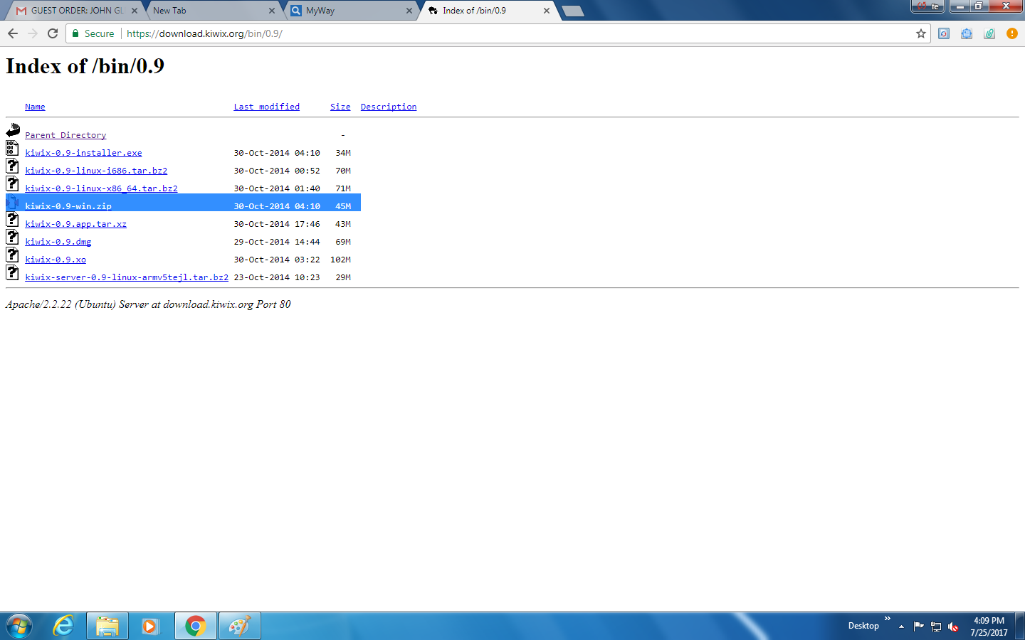Open the green paperclip extension
This screenshot has height=640, width=1025.
pyautogui.click(x=989, y=33)
